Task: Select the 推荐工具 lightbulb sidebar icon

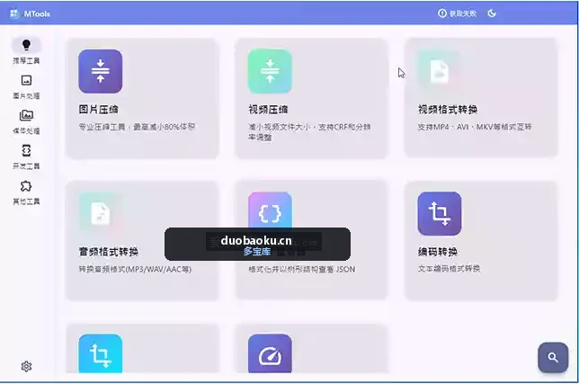Action: tap(26, 46)
